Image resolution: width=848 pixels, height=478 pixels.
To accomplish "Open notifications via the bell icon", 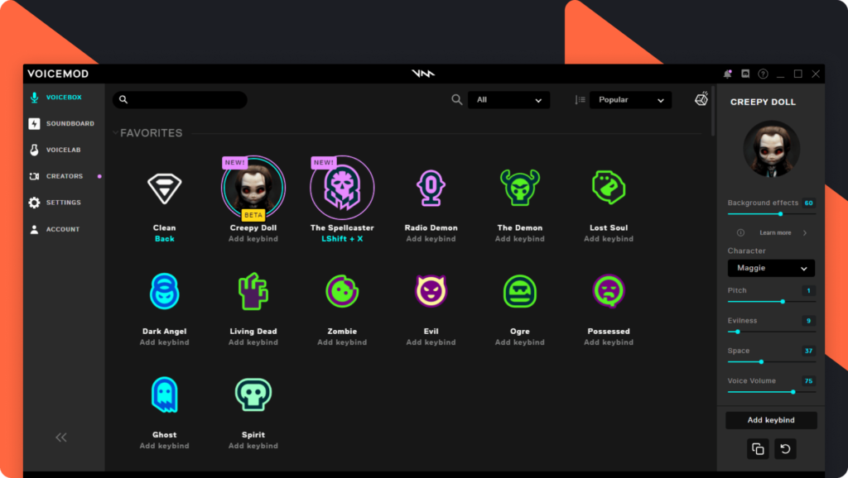I will point(728,73).
